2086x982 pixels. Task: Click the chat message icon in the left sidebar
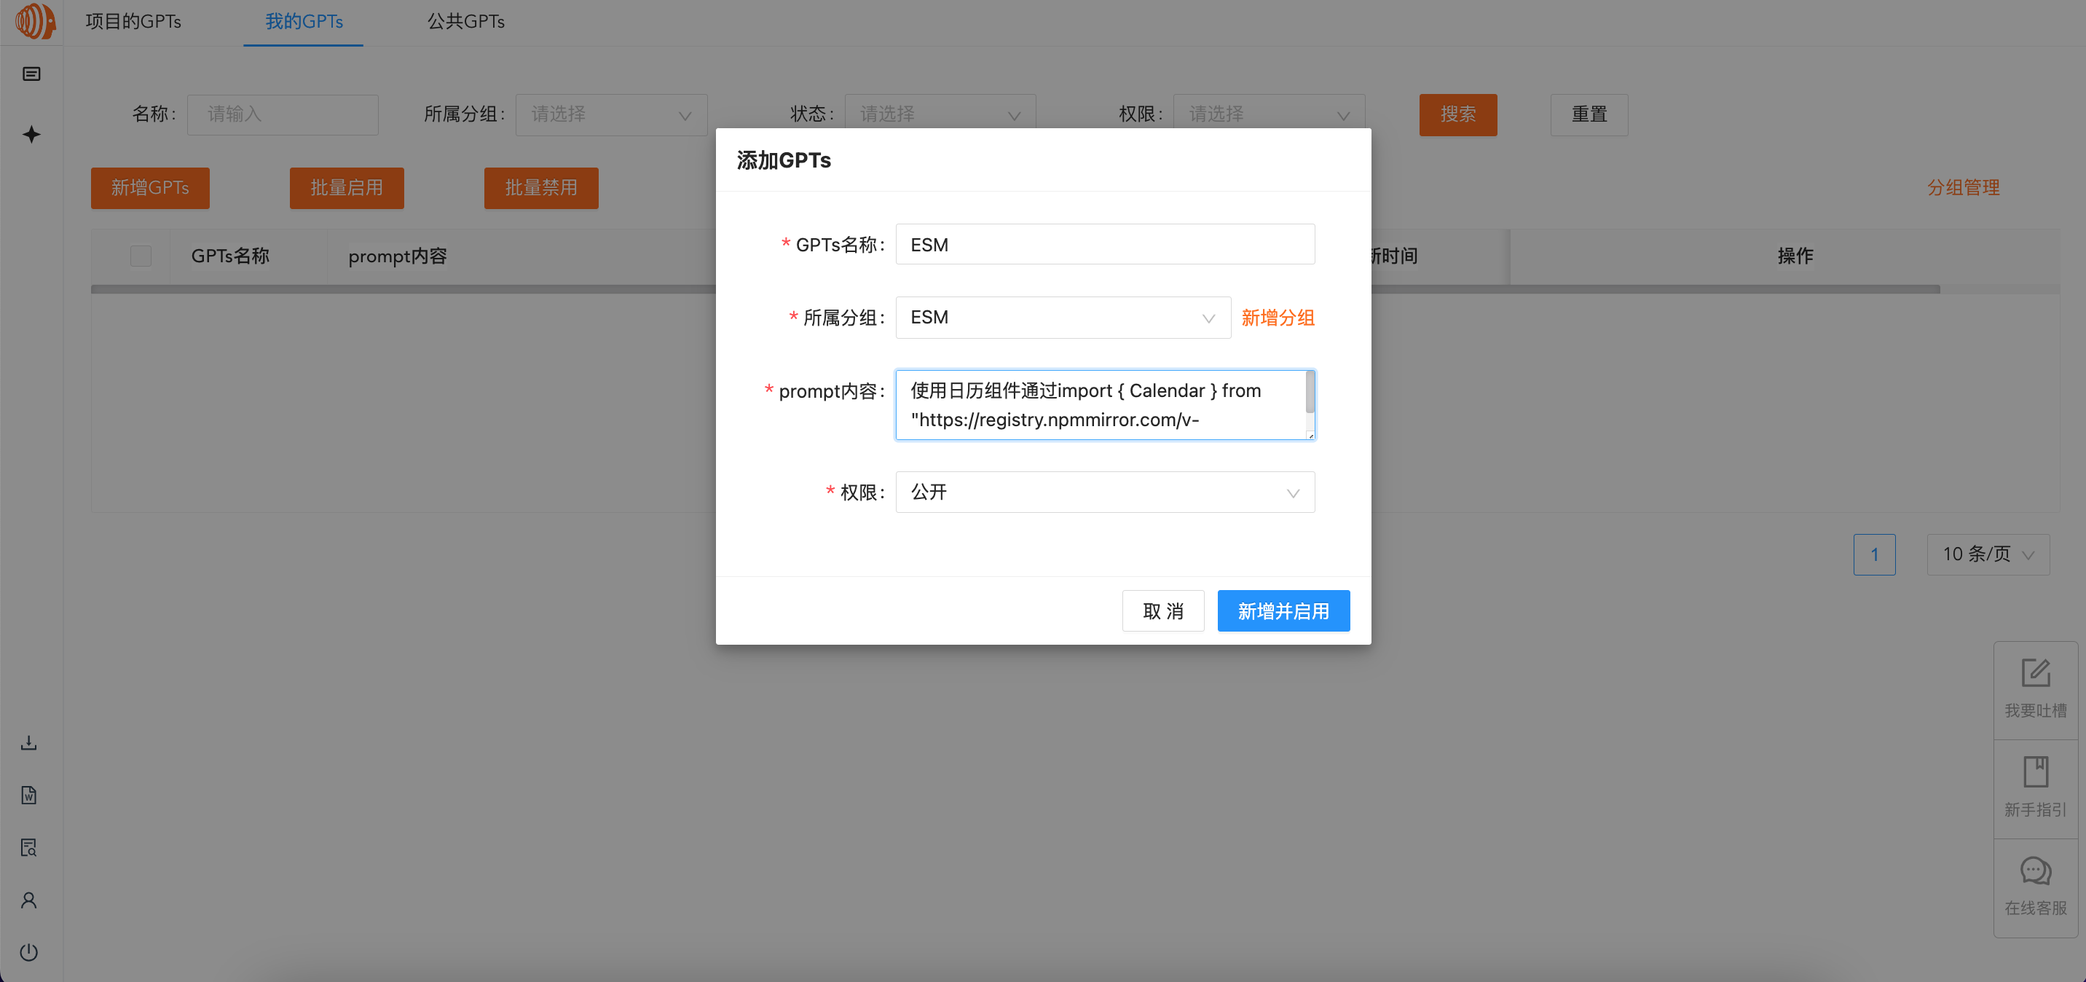pyautogui.click(x=31, y=74)
